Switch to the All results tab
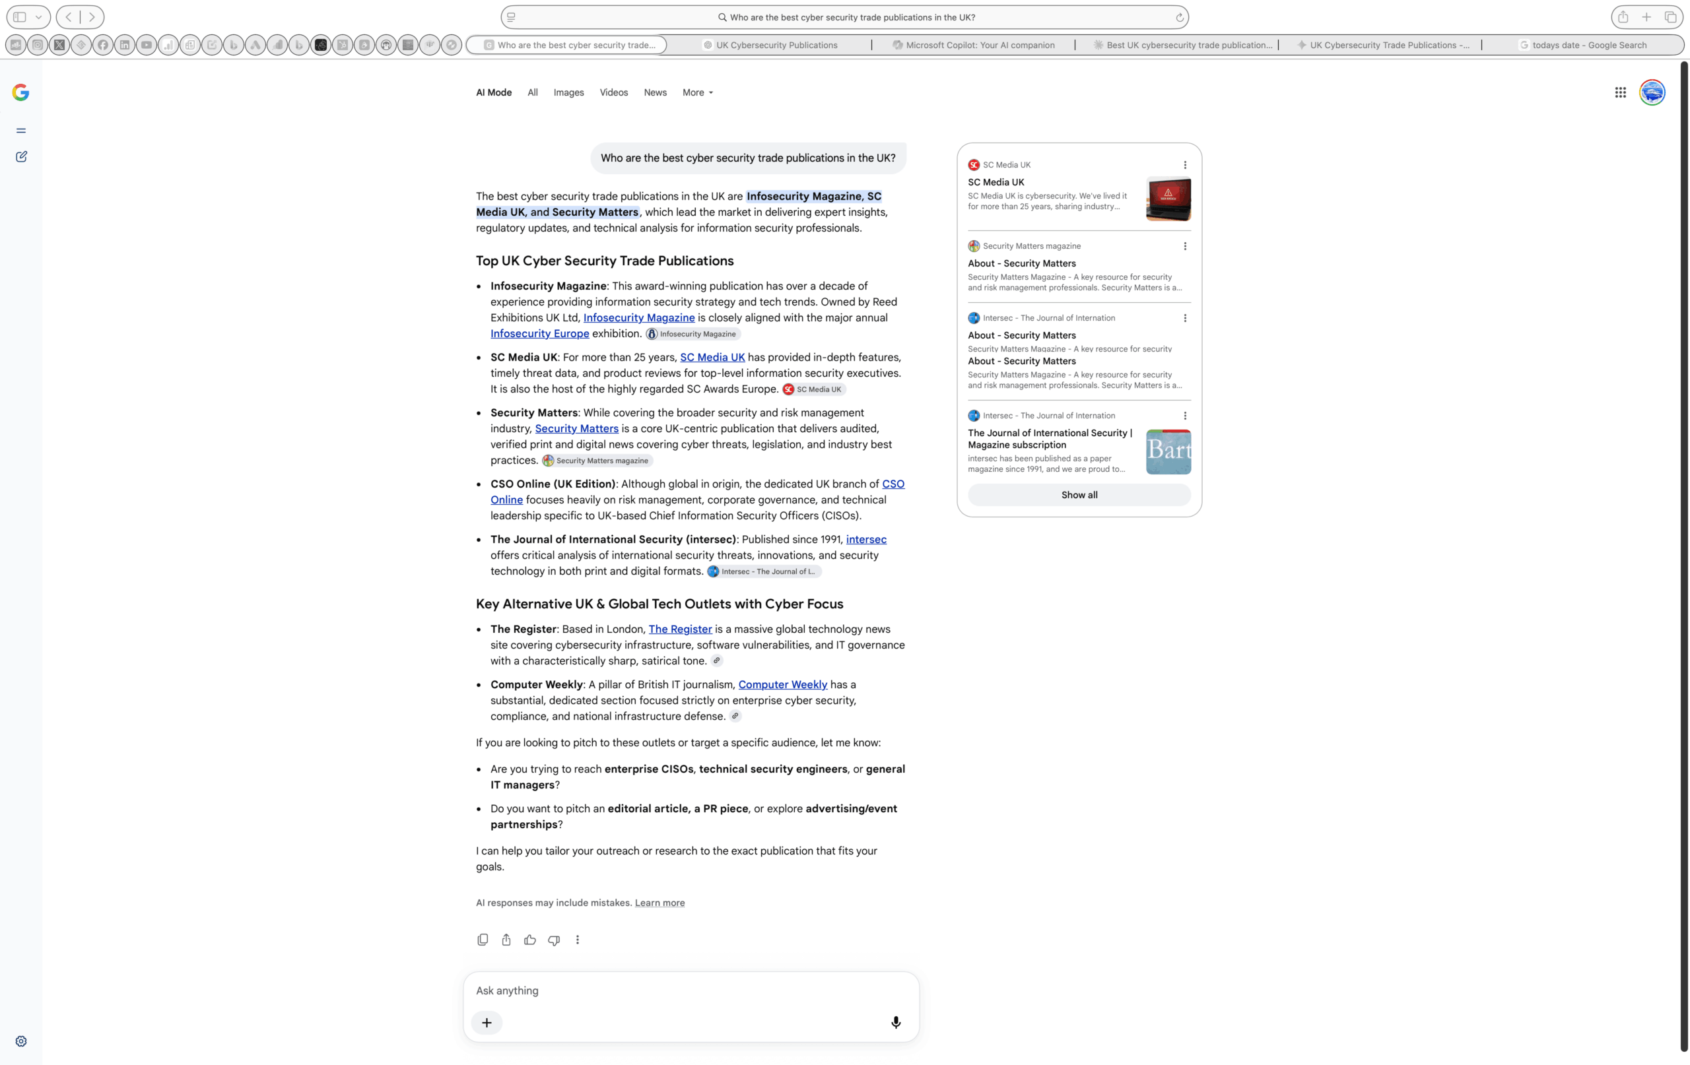Image resolution: width=1690 pixels, height=1065 pixels. coord(533,92)
